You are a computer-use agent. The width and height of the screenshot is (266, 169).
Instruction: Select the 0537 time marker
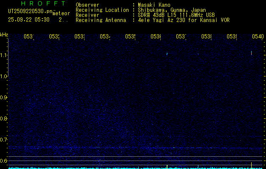181,36
